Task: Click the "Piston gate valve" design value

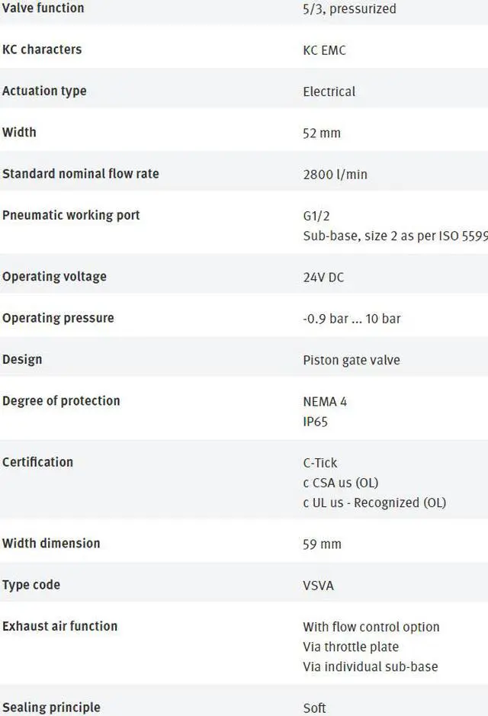Action: [352, 360]
